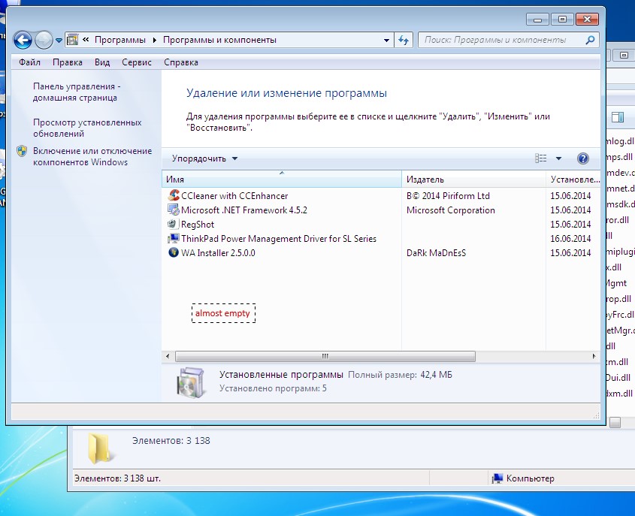Open Включение или отключение компонентов Windows
Viewport: 635px width, 516px height.
[92, 156]
